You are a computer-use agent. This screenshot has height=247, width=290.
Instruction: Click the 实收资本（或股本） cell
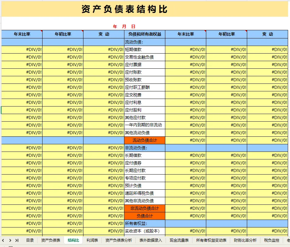click(145, 231)
